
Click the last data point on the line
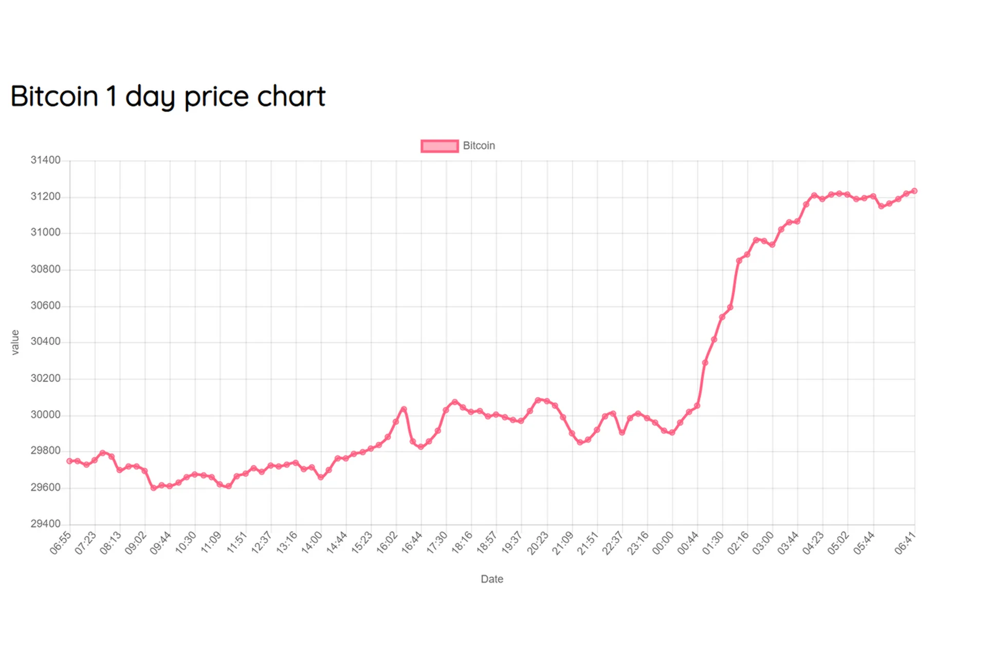tap(914, 191)
